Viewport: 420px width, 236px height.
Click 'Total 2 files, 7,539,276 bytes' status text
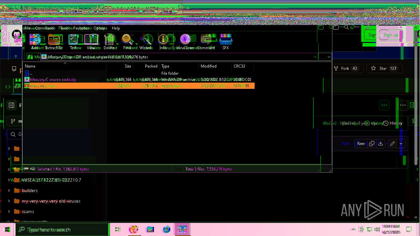(x=209, y=169)
